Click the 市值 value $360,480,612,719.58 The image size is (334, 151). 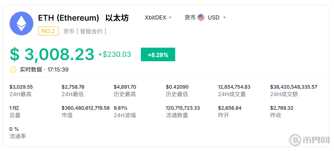pos(86,108)
